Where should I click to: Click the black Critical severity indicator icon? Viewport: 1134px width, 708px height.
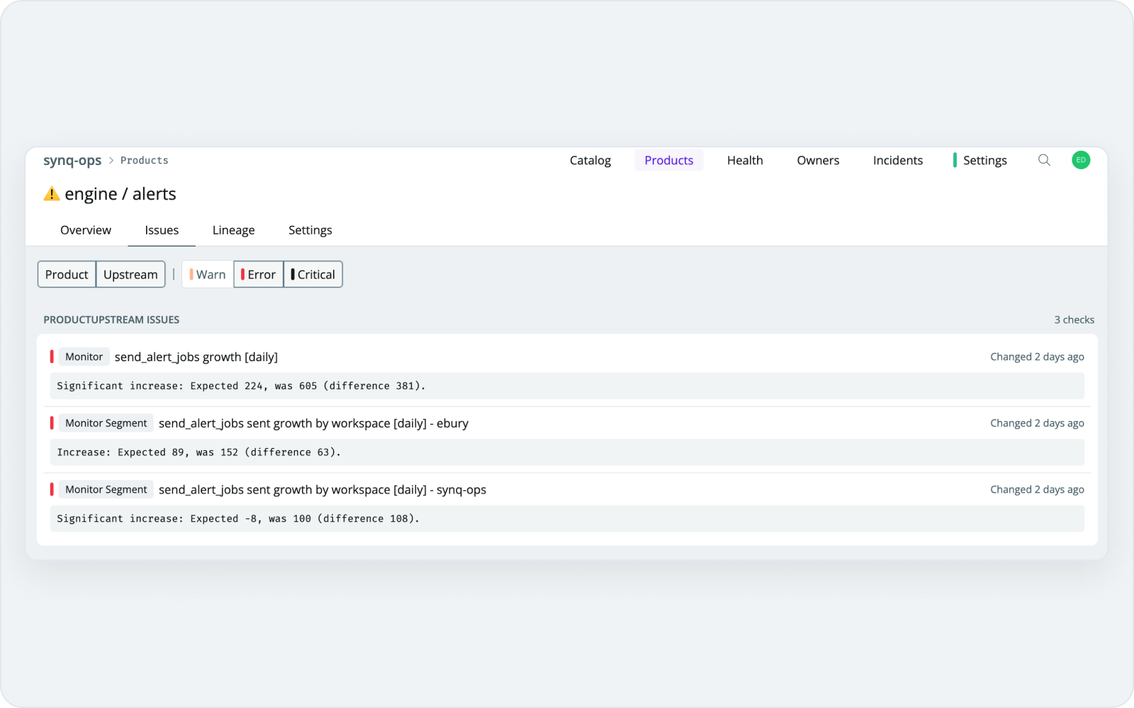293,274
